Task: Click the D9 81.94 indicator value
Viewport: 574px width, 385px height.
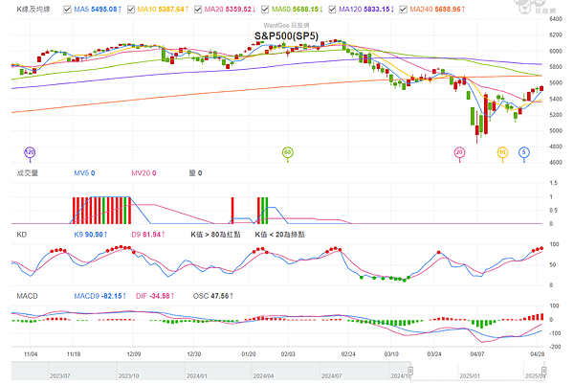Action: click(148, 235)
